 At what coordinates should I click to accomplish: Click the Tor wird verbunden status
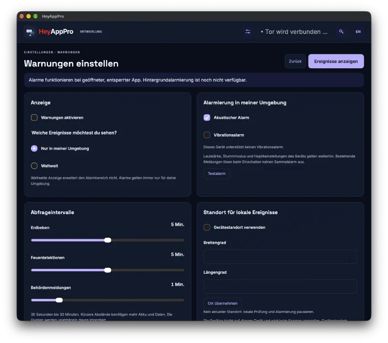pyautogui.click(x=294, y=32)
